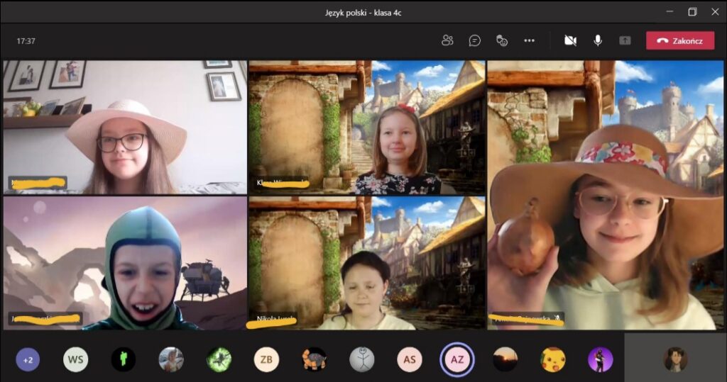Show the +2 additional participants
727x382 pixels.
coord(28,360)
